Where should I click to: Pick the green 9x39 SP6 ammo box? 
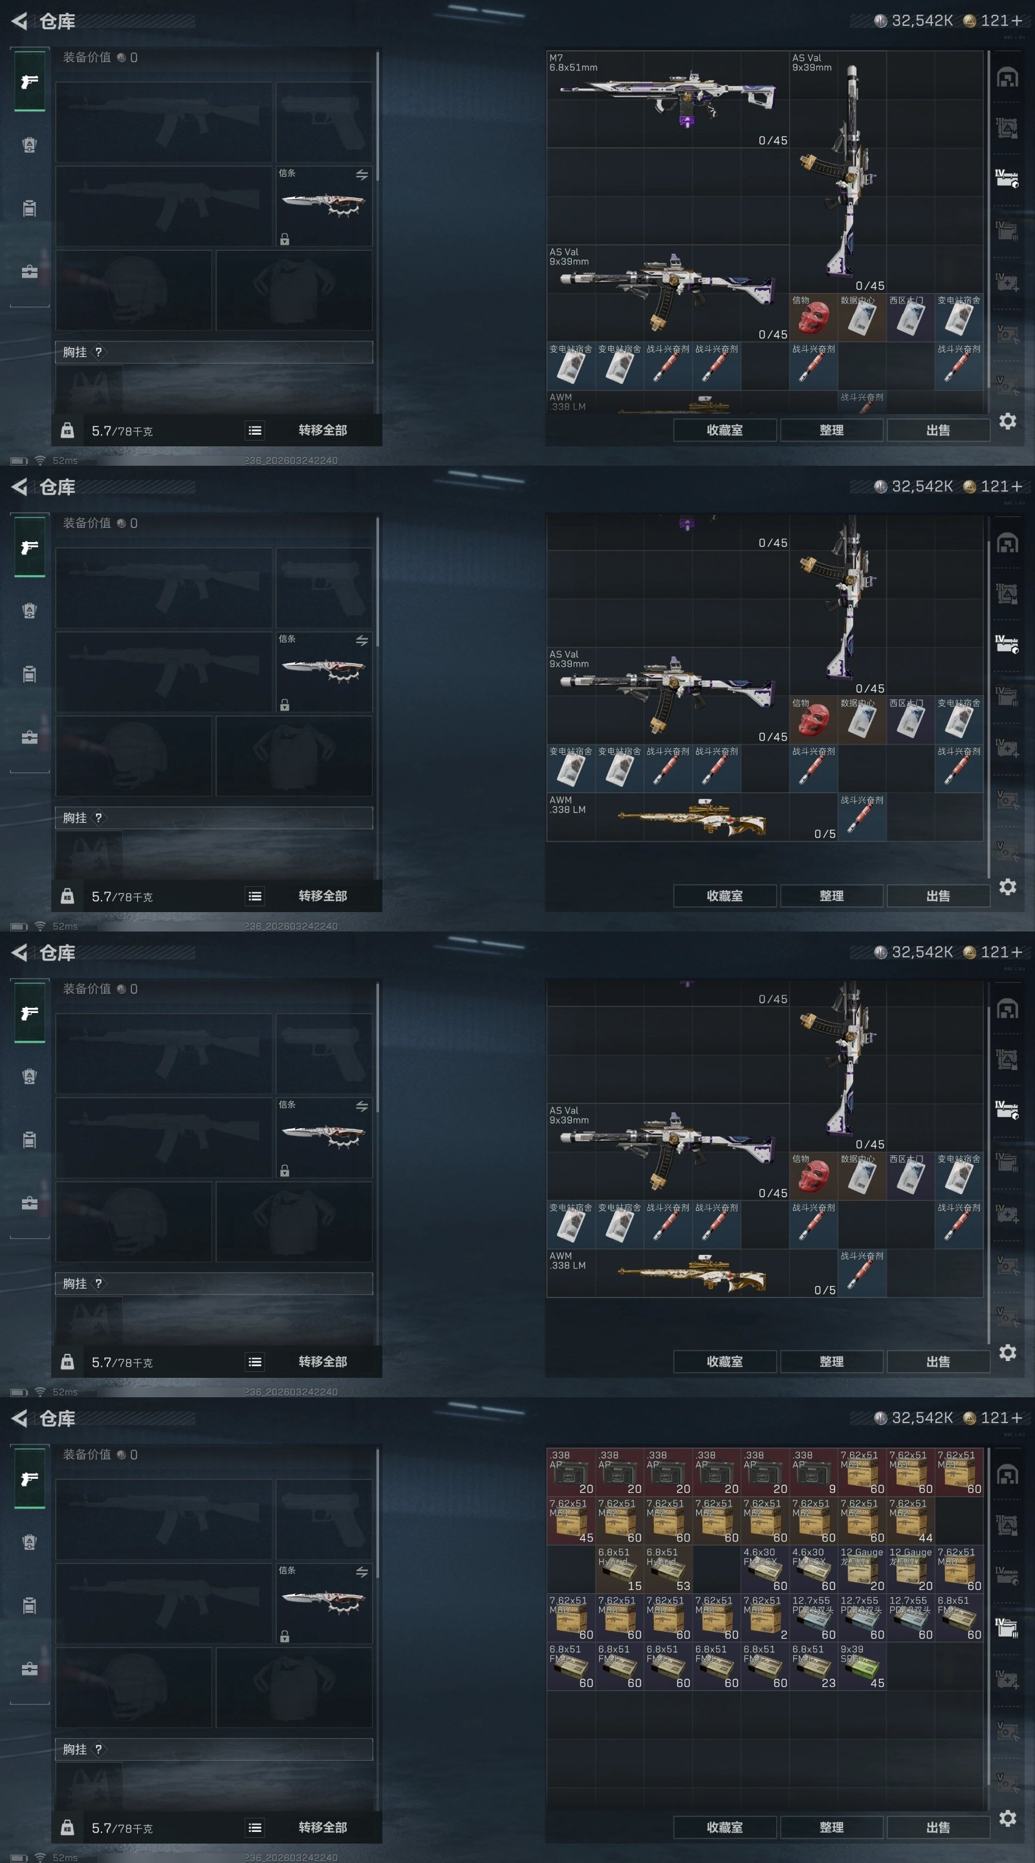tap(862, 1666)
